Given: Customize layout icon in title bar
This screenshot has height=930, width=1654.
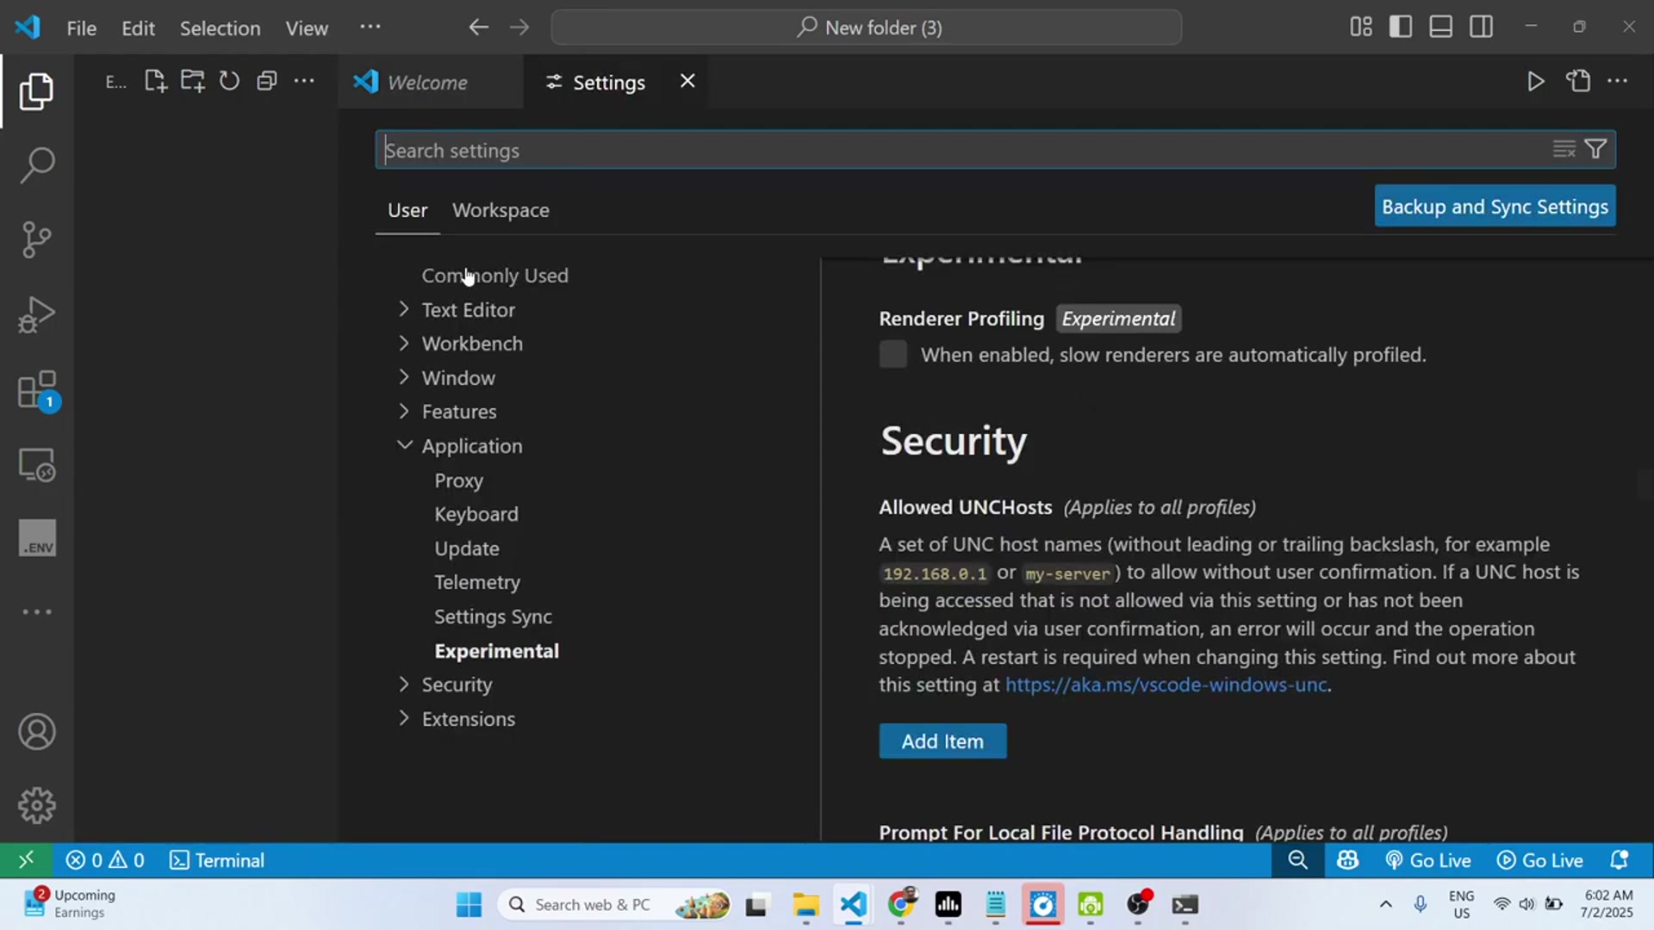Looking at the screenshot, I should [1361, 28].
